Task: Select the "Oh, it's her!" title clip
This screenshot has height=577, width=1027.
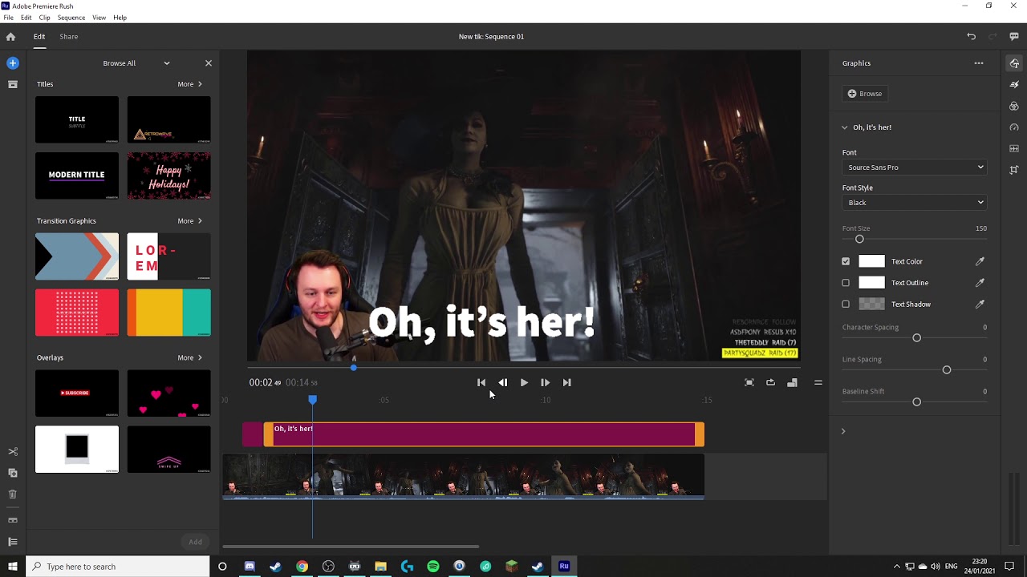Action: click(x=484, y=434)
